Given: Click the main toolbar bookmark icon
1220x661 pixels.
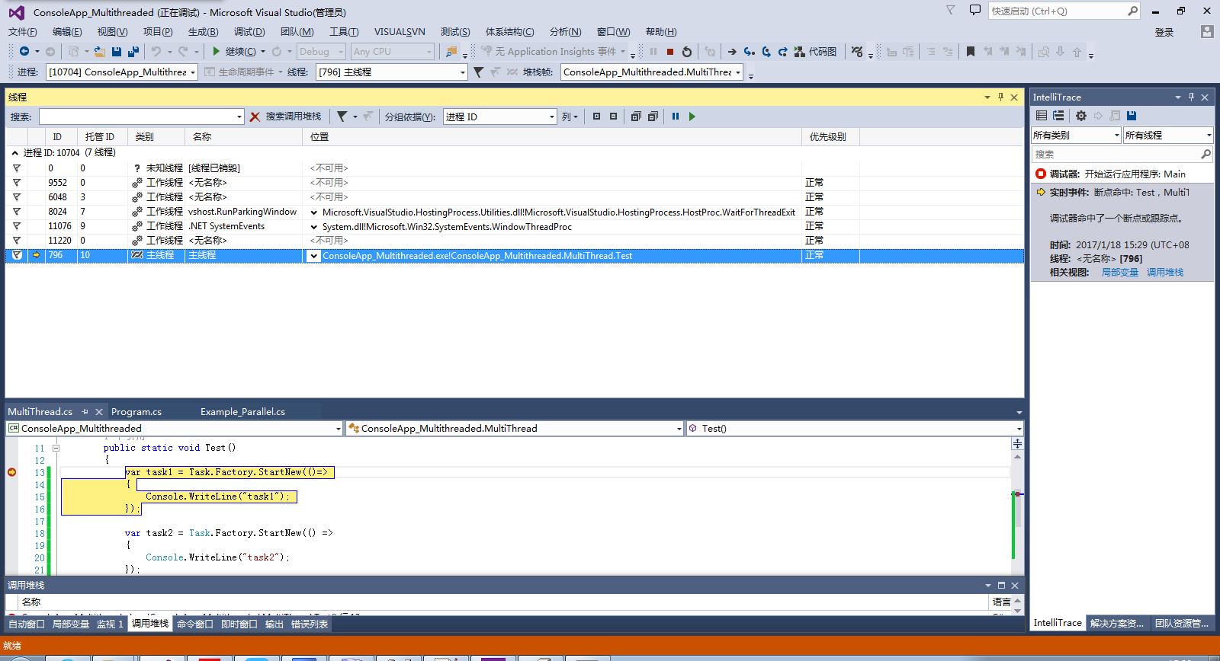Looking at the screenshot, I should point(970,52).
